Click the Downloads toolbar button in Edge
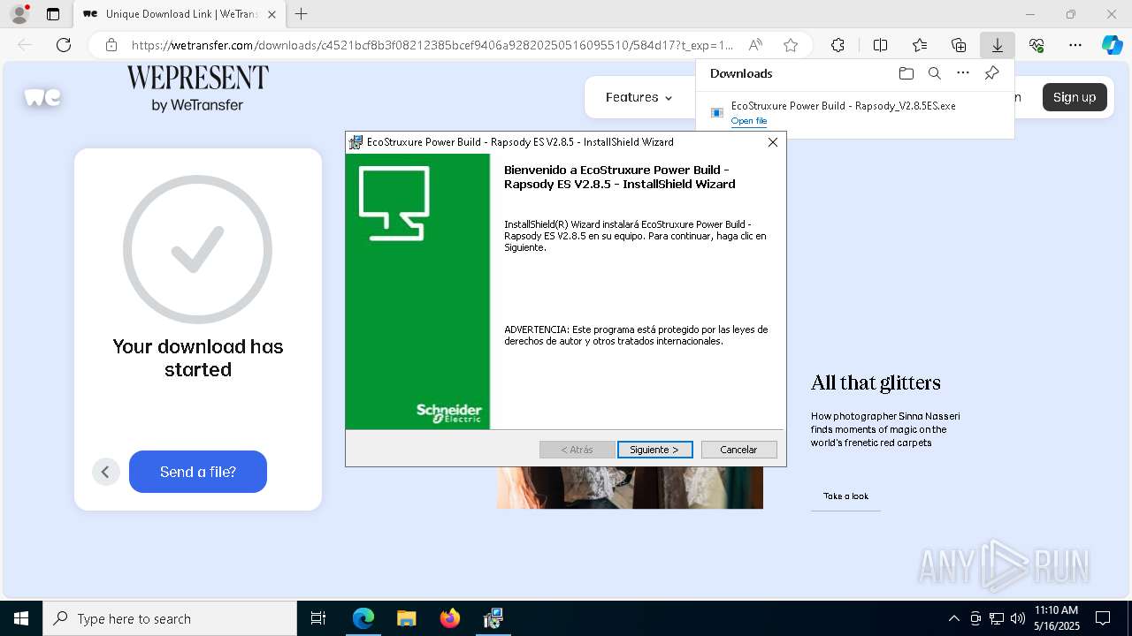 (x=998, y=45)
